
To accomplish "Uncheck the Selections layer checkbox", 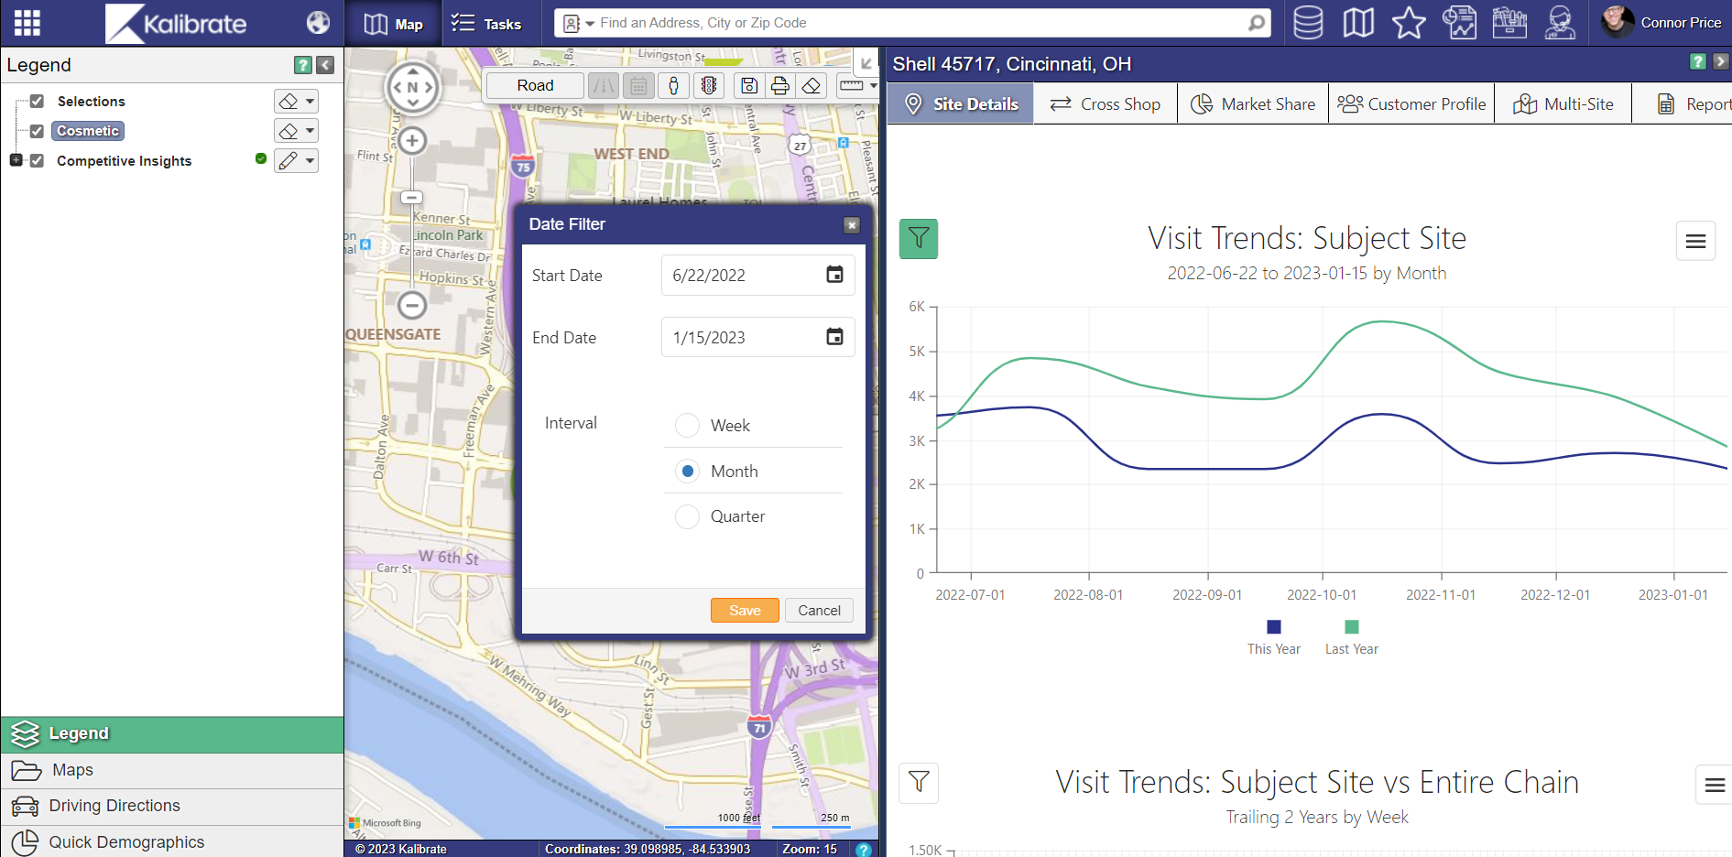I will click(x=37, y=102).
